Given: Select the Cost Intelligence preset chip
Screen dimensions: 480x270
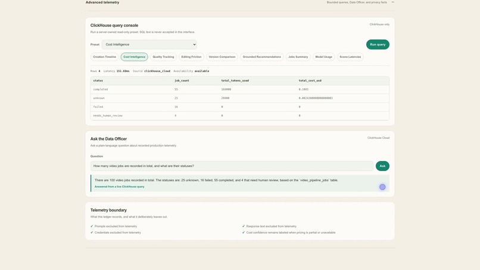Looking at the screenshot, I should (x=134, y=57).
